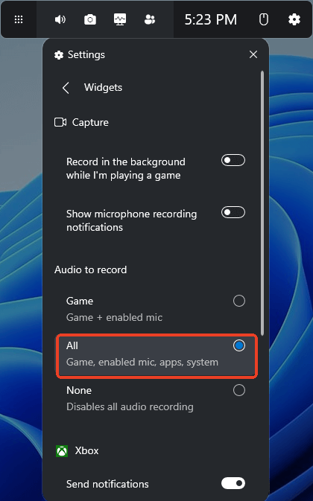
Task: Click the 5:23 PM clock
Action: click(211, 20)
